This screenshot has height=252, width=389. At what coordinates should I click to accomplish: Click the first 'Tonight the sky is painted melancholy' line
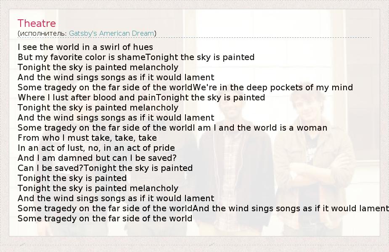tap(98, 67)
